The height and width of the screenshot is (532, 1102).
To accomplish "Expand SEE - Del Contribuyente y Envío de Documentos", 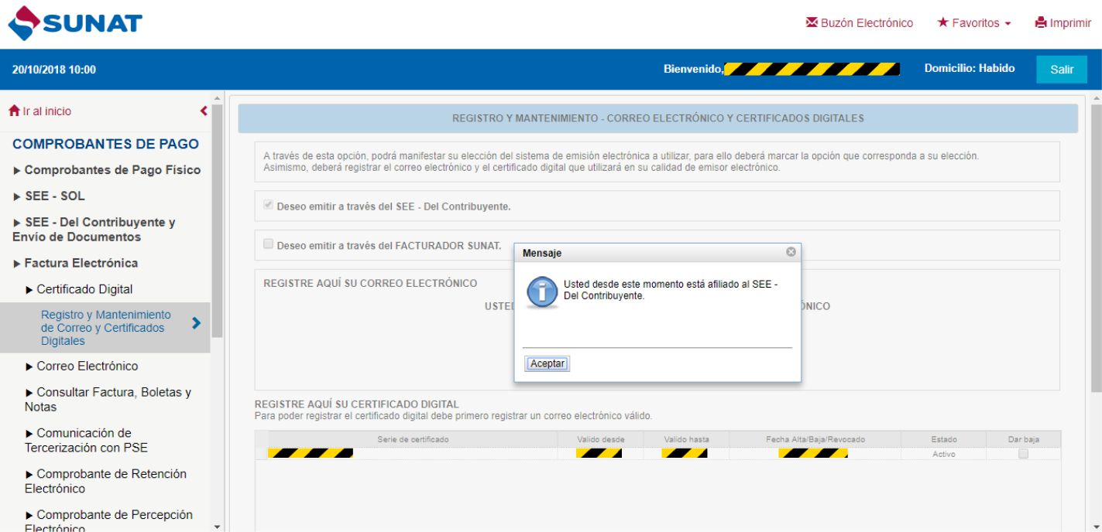I will click(x=94, y=230).
